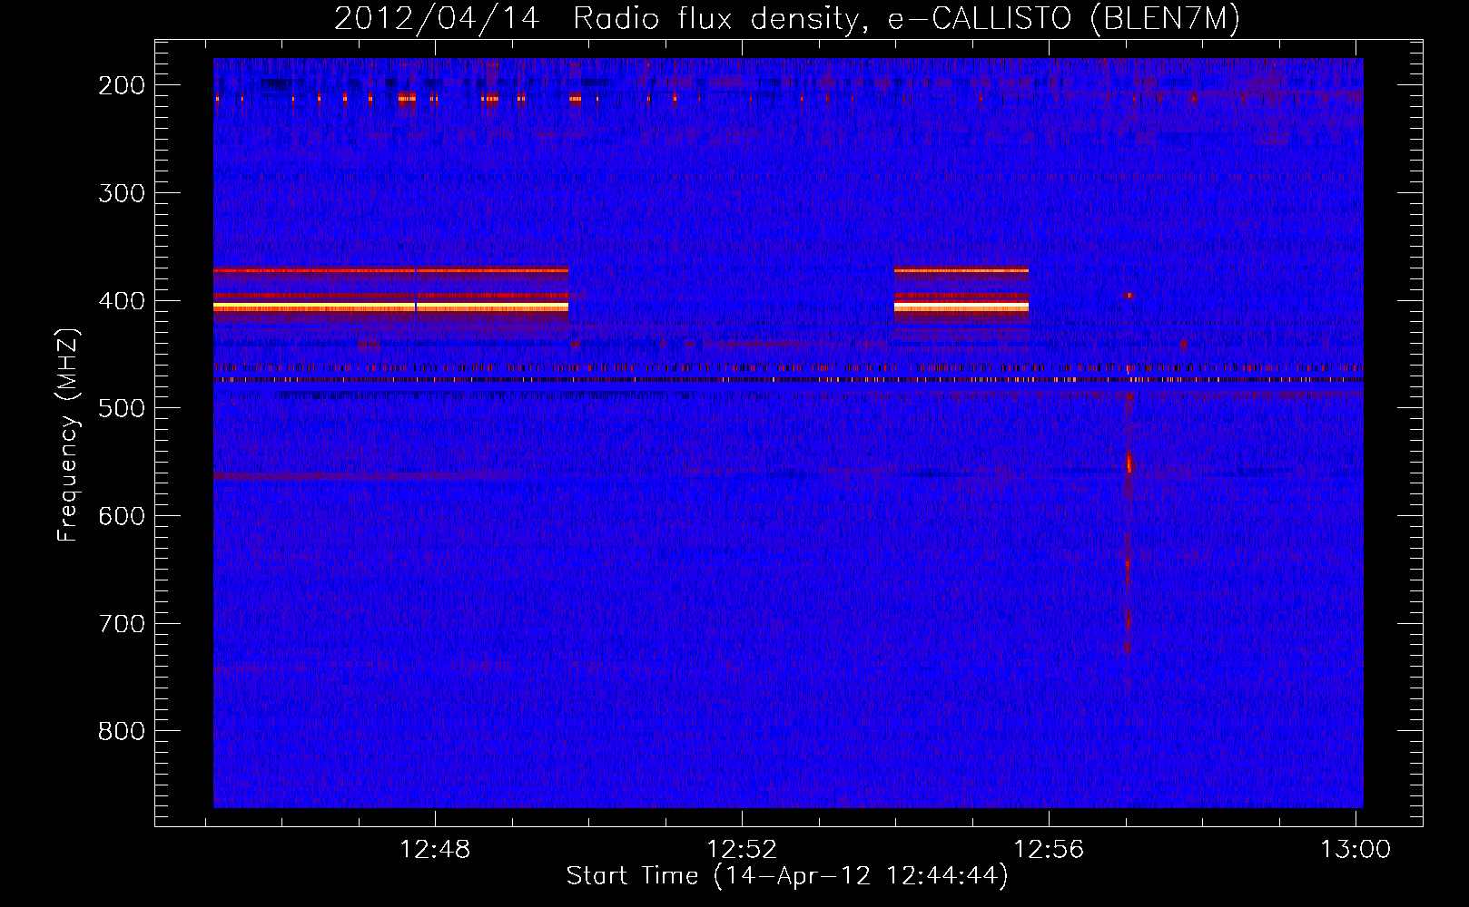This screenshot has height=907, width=1469.
Task: Click the 500 frequency tick label
Action: (x=122, y=408)
